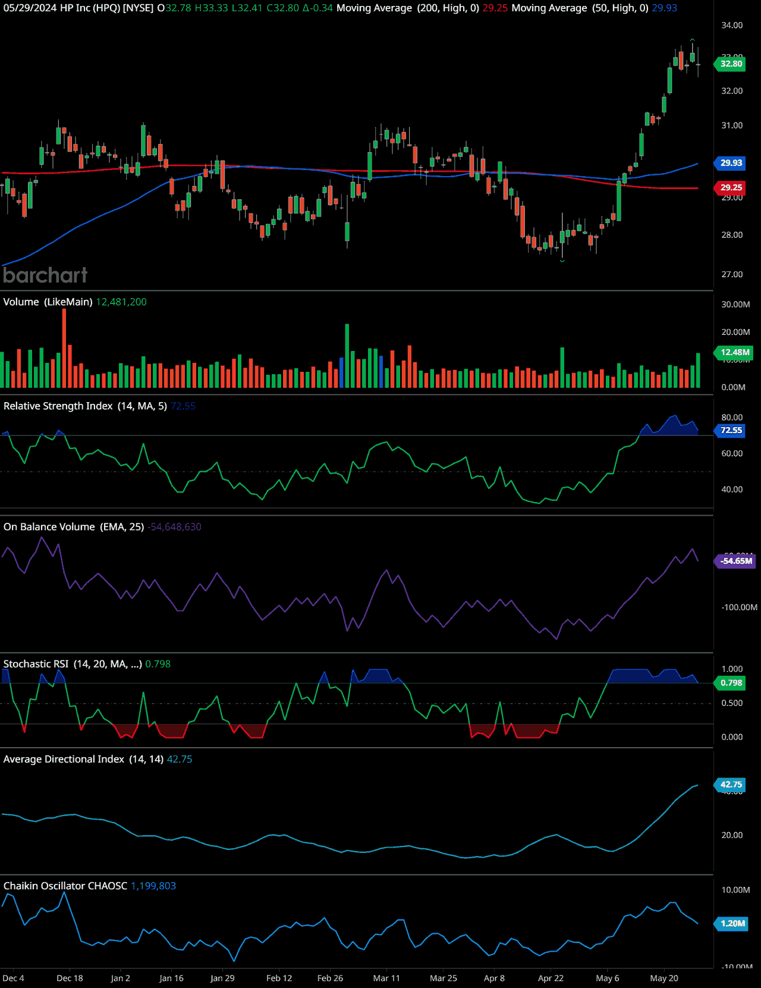Click the Mar 11 date marker
This screenshot has width=761, height=988.
coord(386,978)
